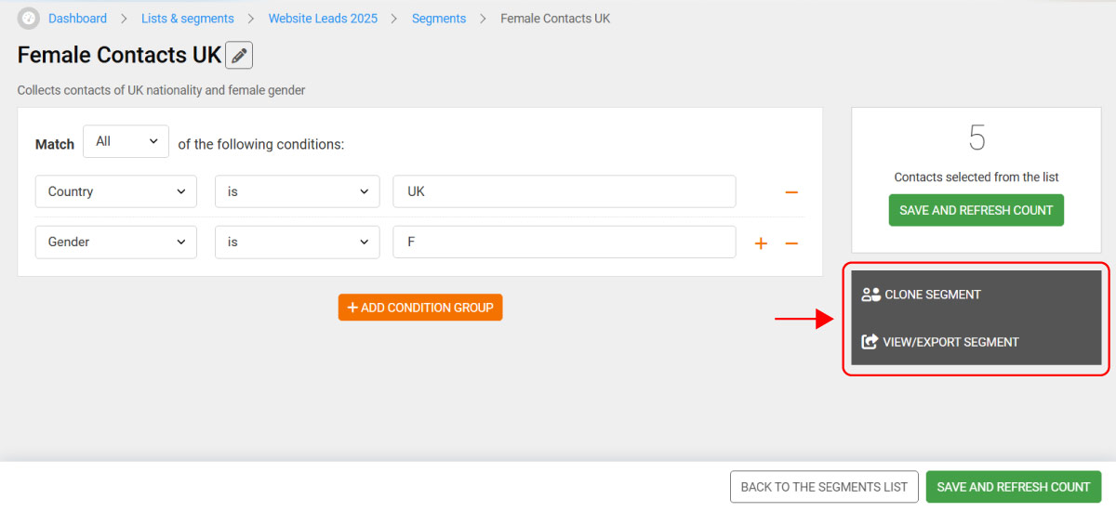Viewport: 1116px width, 512px height.
Task: Click the UK value input field
Action: click(564, 192)
